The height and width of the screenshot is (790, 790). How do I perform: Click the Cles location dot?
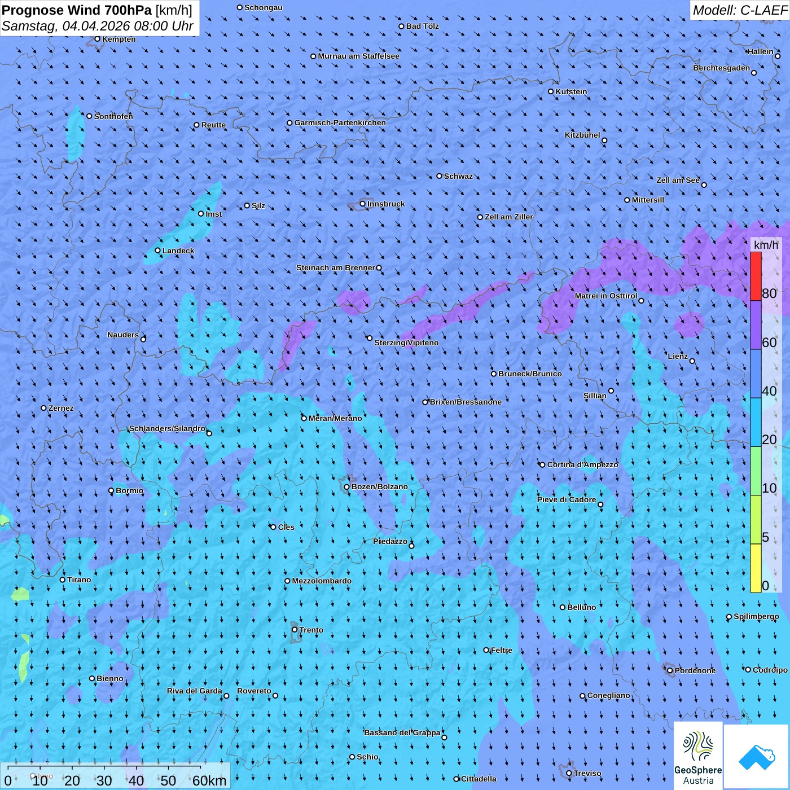[x=273, y=527]
